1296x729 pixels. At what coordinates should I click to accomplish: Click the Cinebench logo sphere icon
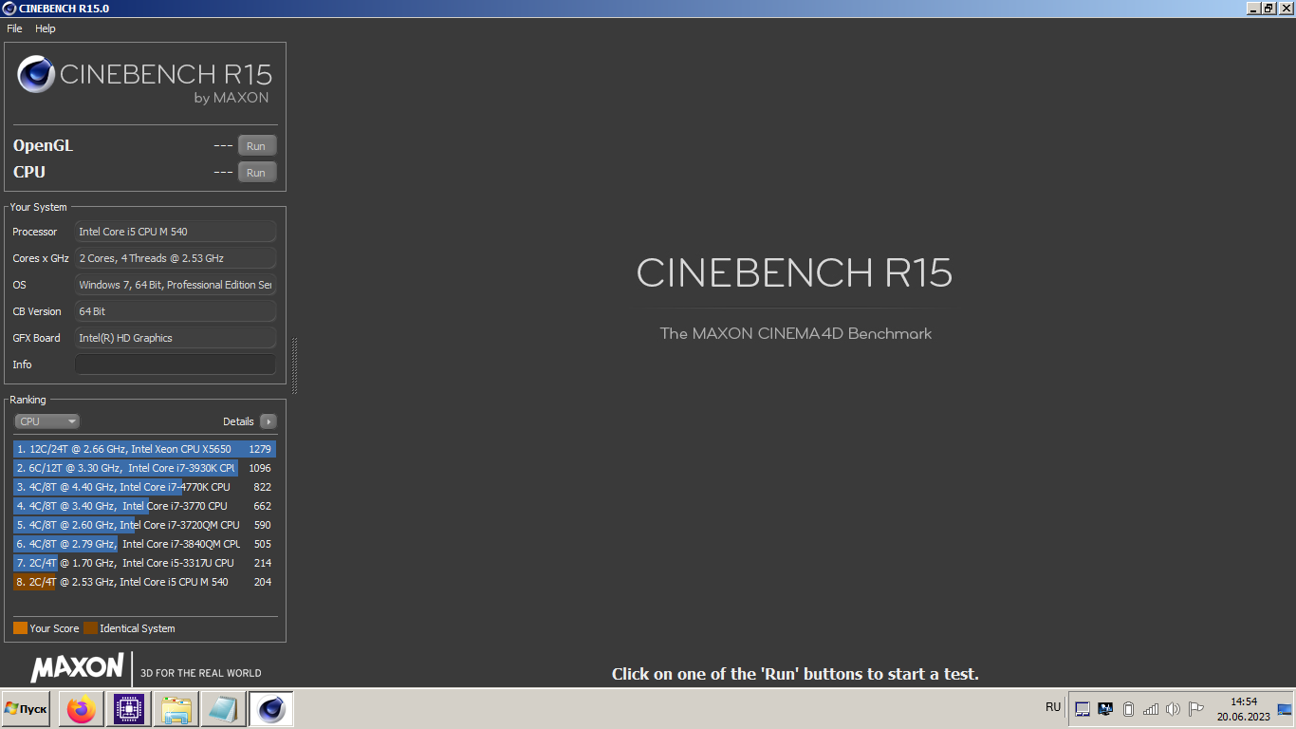point(36,75)
